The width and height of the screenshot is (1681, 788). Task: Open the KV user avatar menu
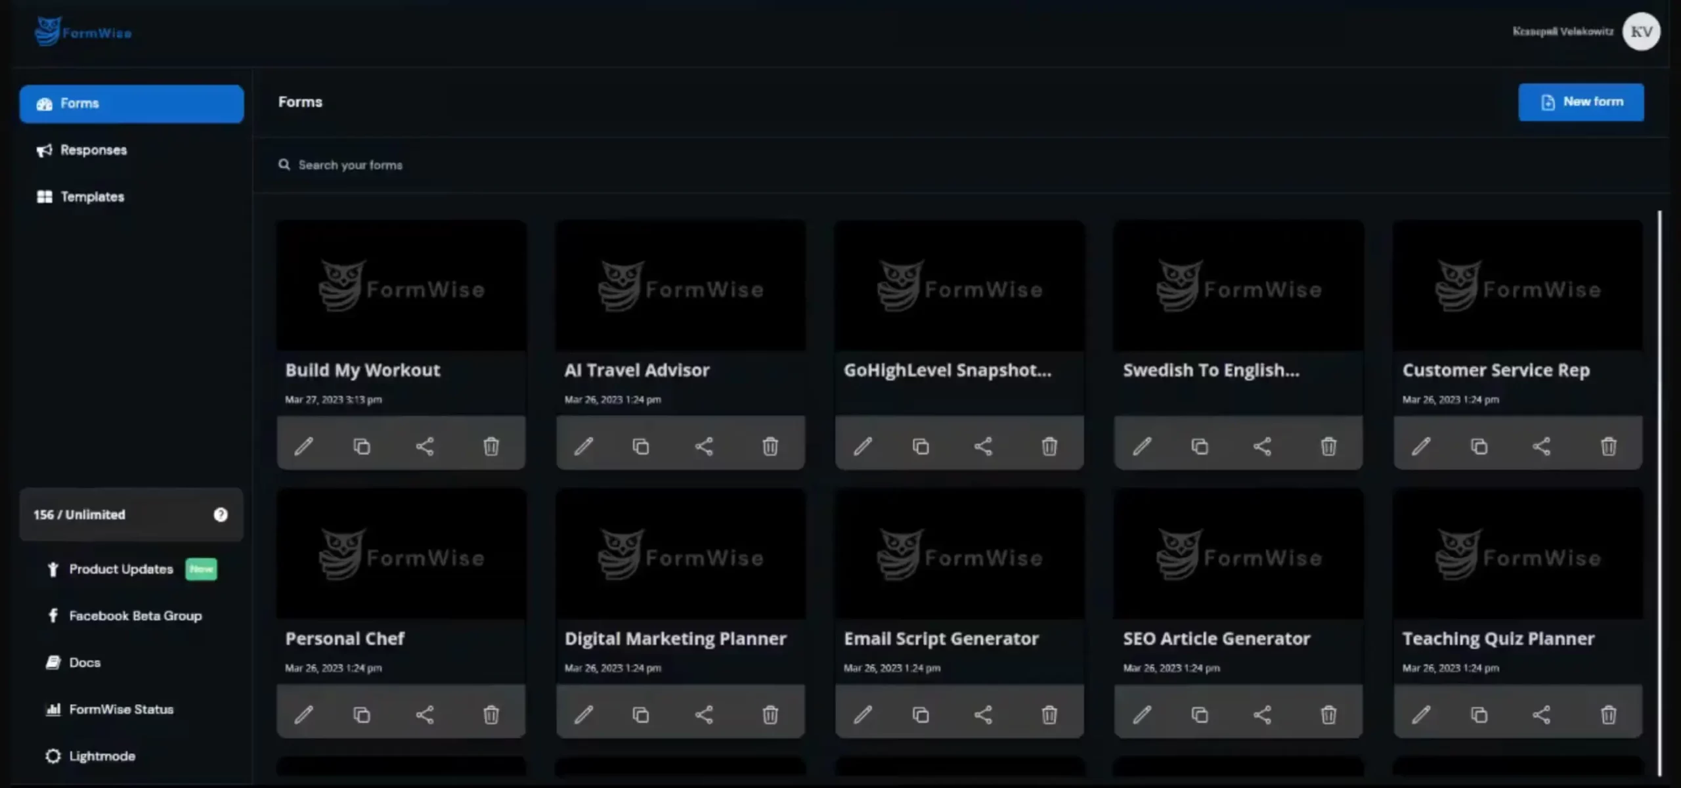[x=1641, y=32]
